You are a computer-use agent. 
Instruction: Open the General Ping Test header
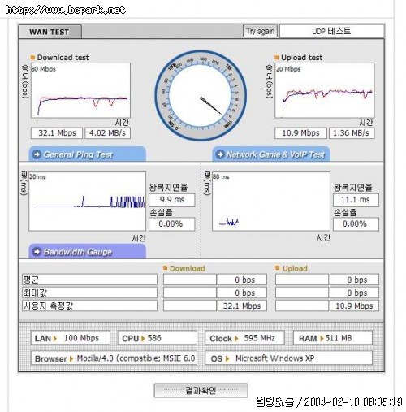[x=88, y=154]
